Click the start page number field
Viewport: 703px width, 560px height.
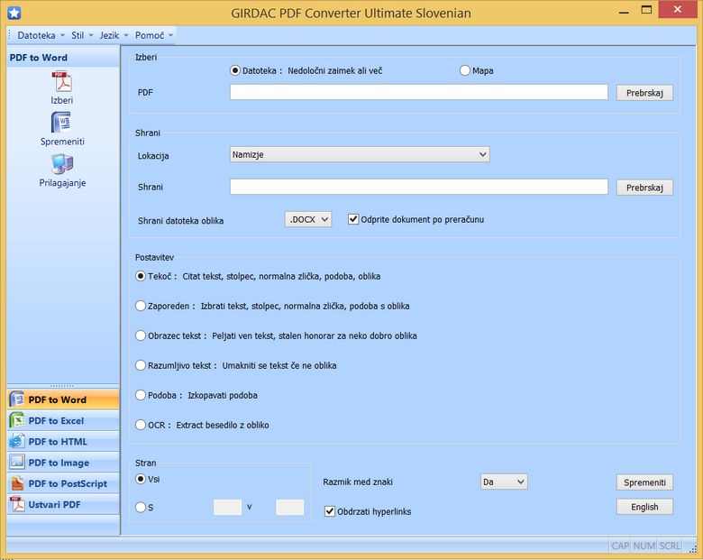(x=227, y=507)
